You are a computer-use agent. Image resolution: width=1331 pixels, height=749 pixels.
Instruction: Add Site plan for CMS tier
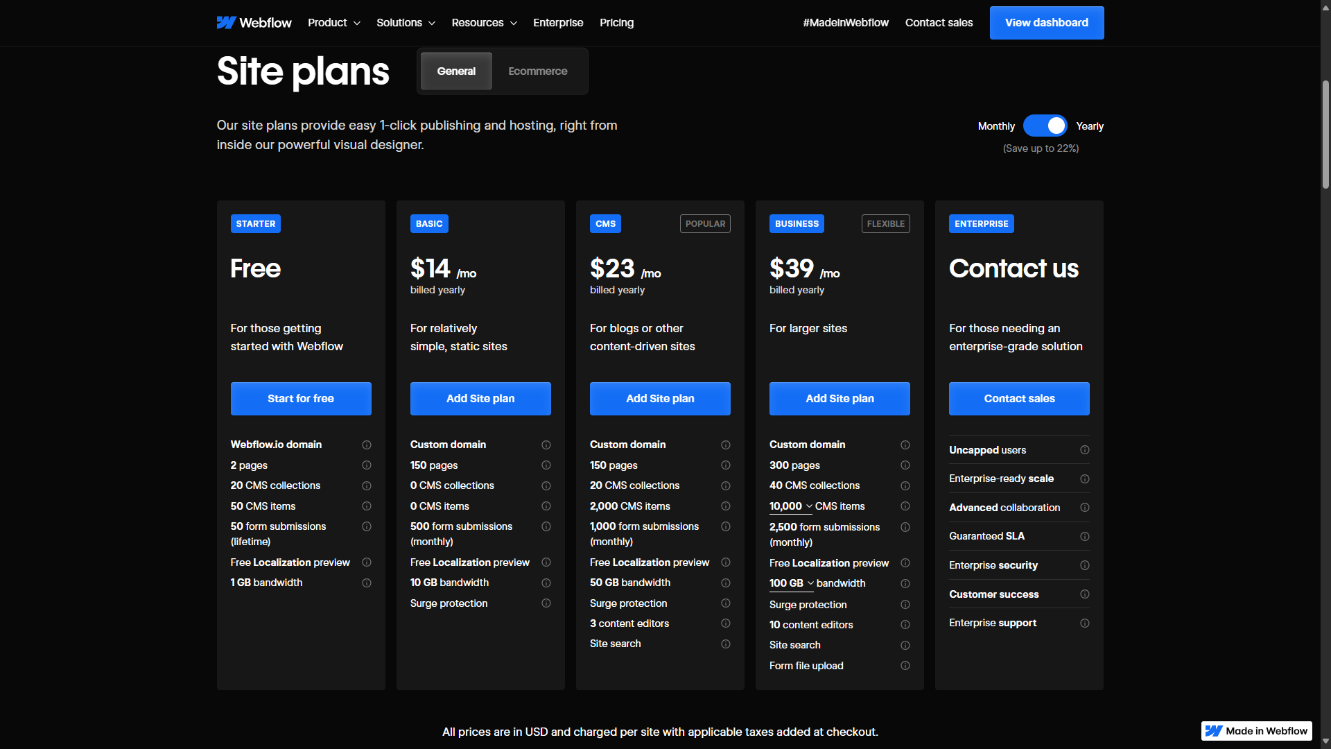(660, 399)
